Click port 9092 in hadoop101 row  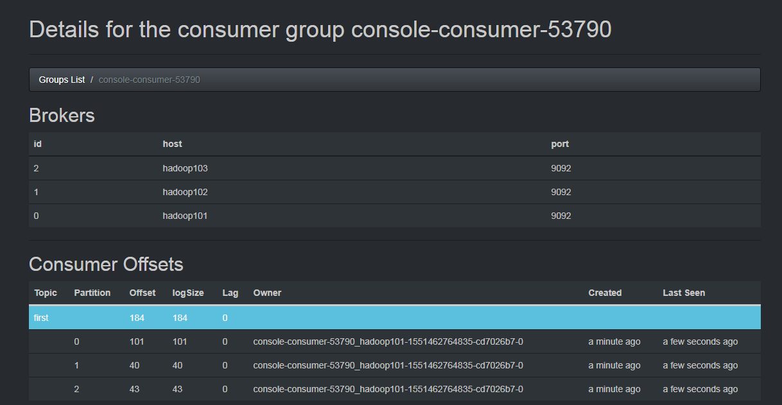[x=561, y=216]
